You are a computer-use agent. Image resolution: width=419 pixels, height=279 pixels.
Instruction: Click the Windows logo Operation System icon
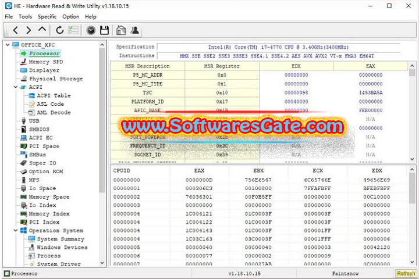24,230
